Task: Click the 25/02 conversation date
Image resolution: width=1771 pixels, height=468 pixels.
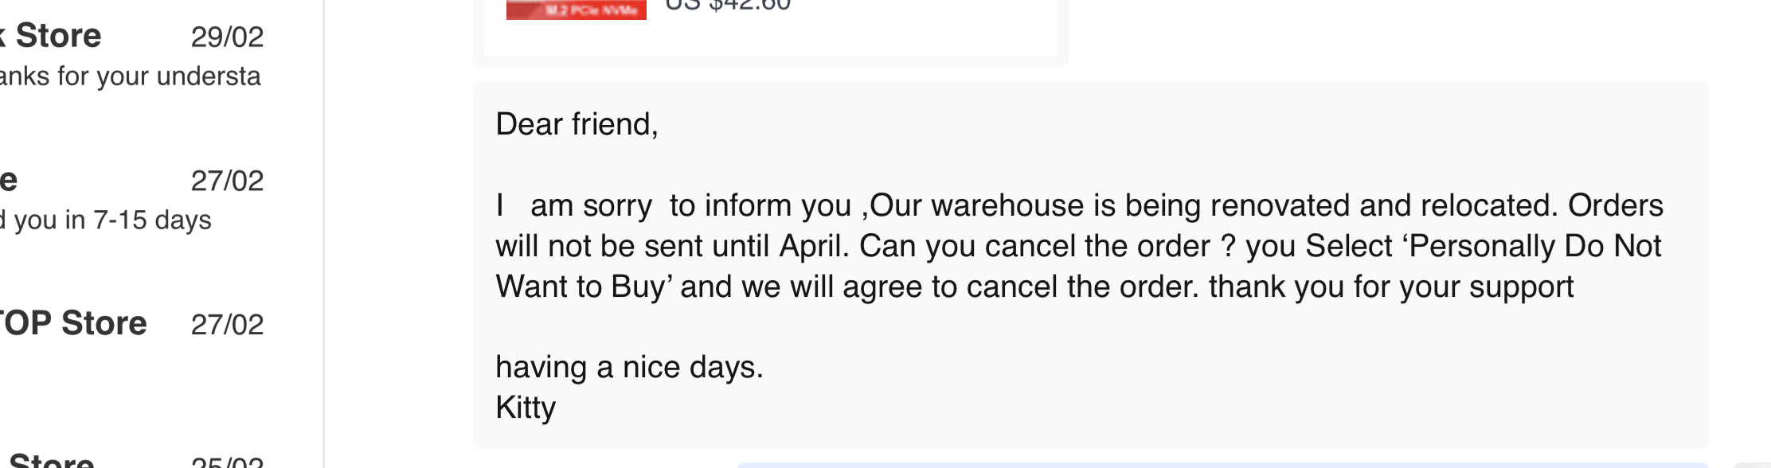Action: tap(227, 462)
